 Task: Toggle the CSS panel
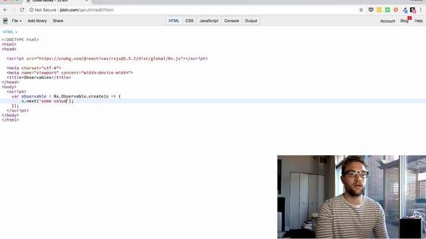coord(189,21)
